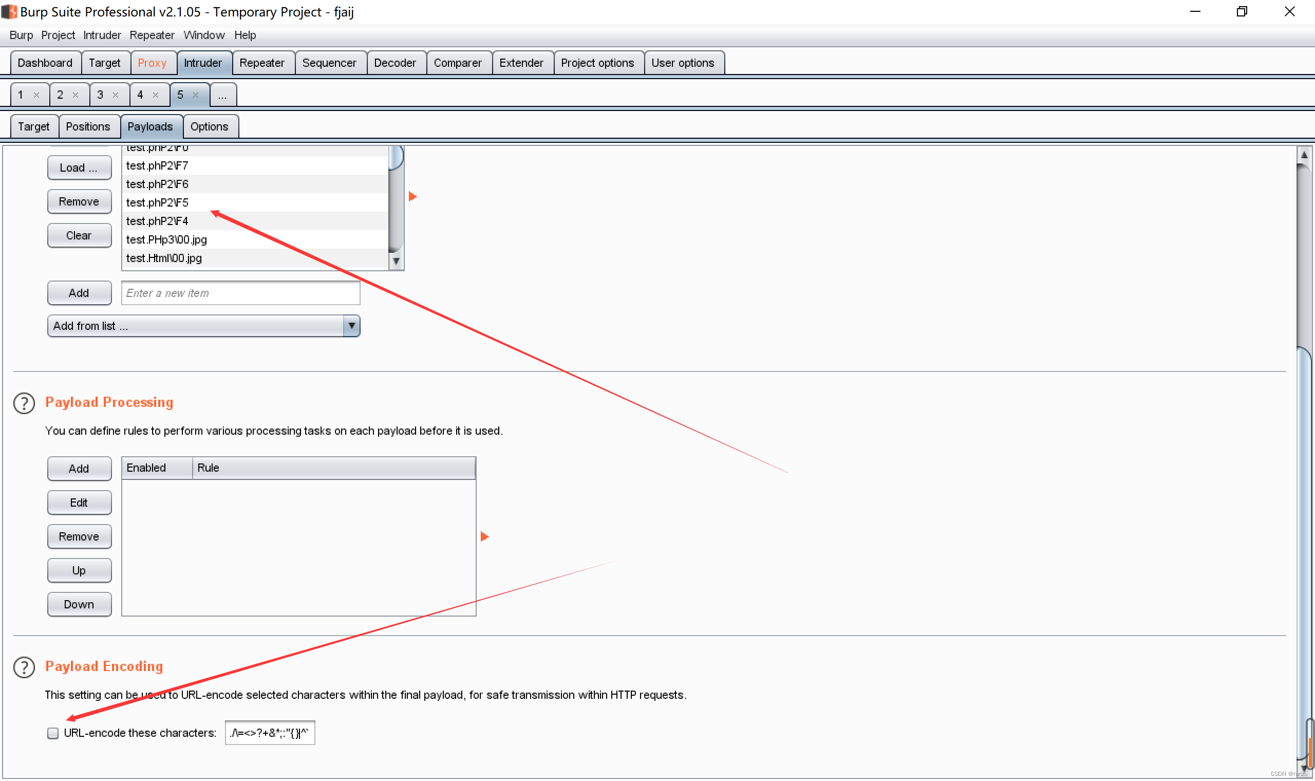Enable URL-encode these characters checkbox
1315x781 pixels.
52,733
